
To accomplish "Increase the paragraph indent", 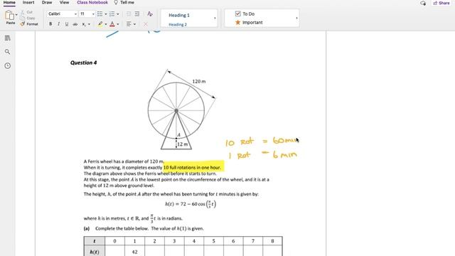I will click(x=137, y=14).
